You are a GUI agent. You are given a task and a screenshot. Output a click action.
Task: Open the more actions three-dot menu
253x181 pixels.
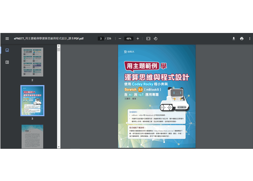tap(249, 38)
